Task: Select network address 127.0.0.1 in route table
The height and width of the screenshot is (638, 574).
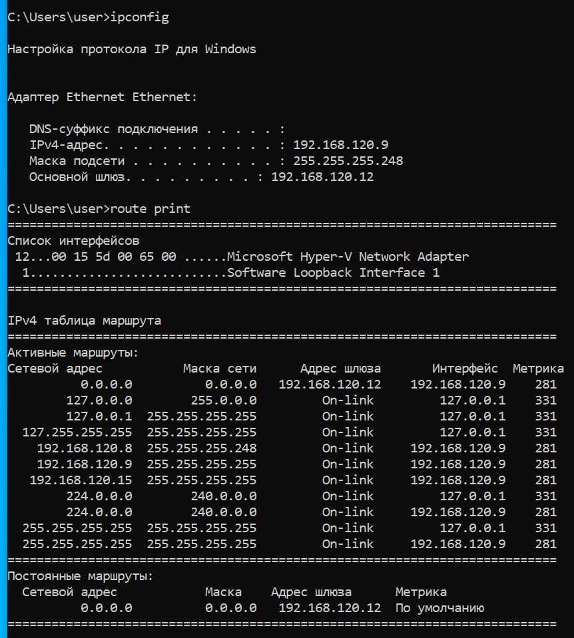Action: pyautogui.click(x=99, y=416)
